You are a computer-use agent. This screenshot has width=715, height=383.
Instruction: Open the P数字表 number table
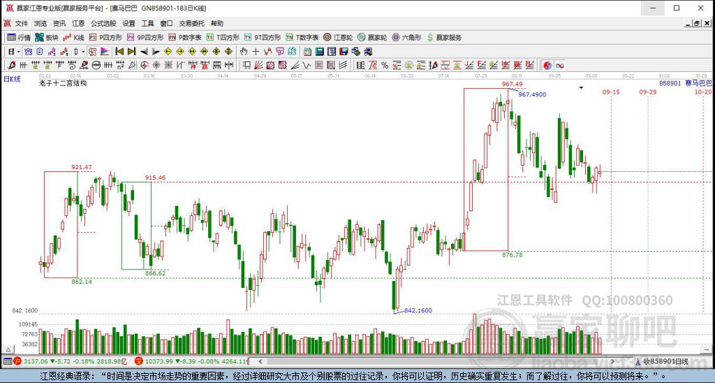tap(184, 38)
